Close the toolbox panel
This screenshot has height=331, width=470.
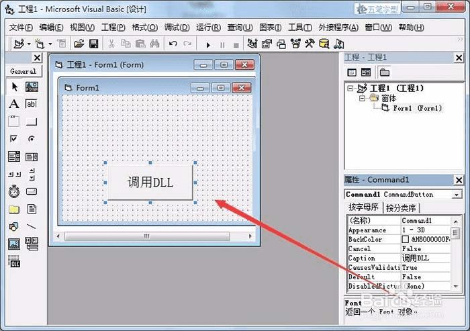click(37, 58)
